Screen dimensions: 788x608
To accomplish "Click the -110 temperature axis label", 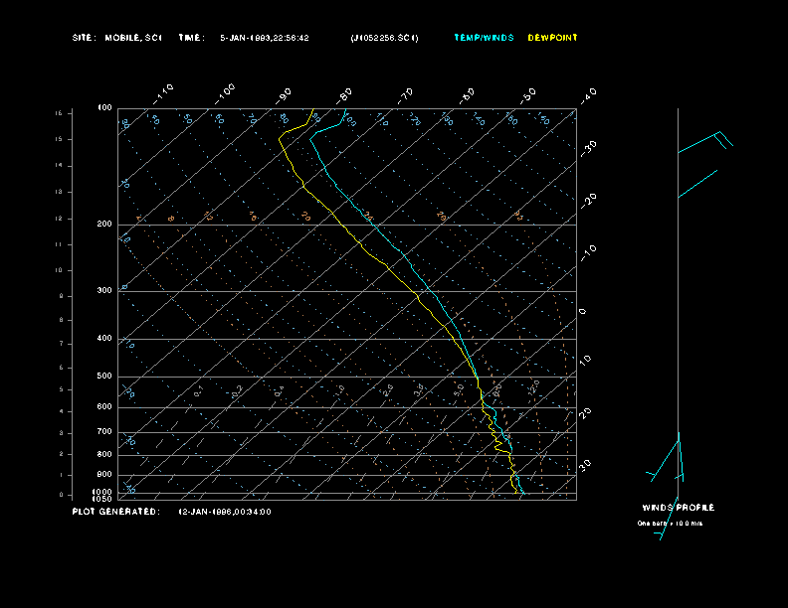I will coord(165,91).
